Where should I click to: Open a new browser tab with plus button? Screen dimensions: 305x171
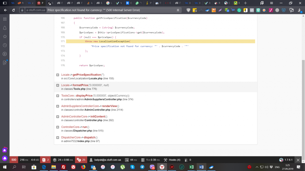coord(245,3)
